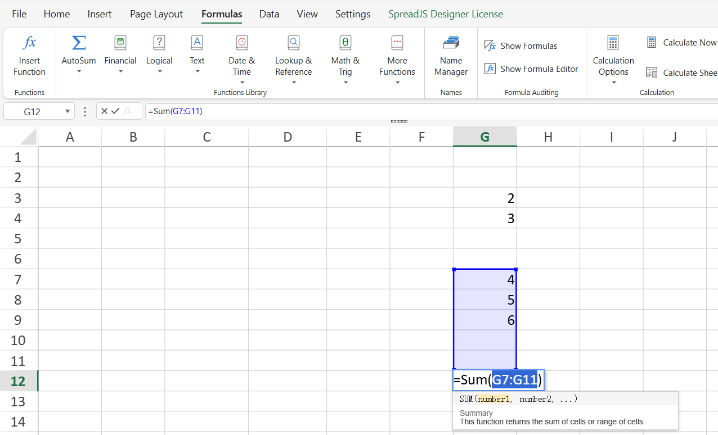Select column D header
The height and width of the screenshot is (435, 718).
tap(288, 137)
